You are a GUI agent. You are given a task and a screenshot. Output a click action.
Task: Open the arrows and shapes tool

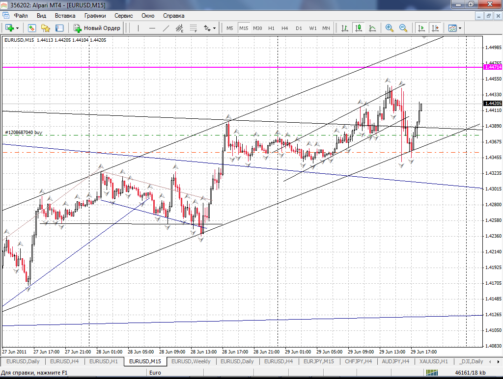[207, 28]
